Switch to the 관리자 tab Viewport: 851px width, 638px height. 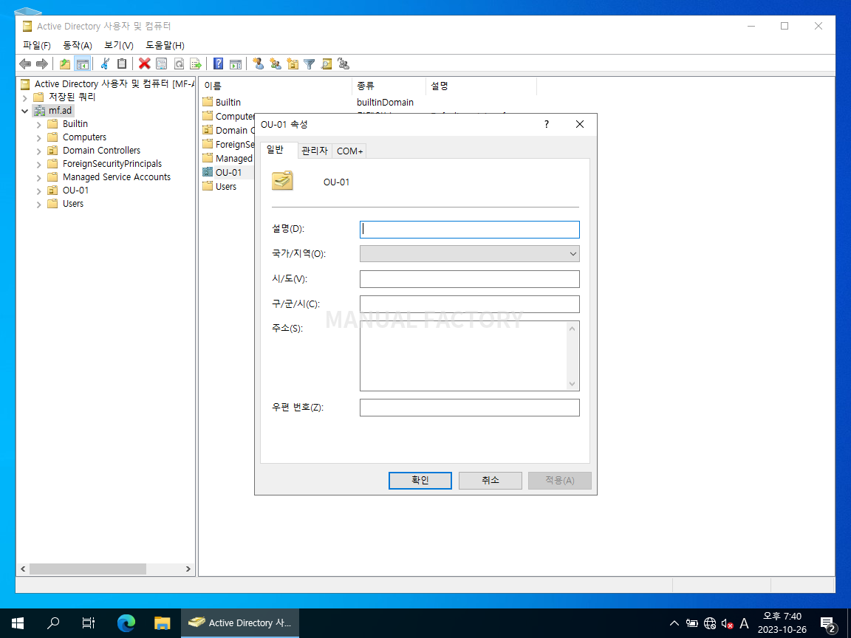(x=315, y=151)
